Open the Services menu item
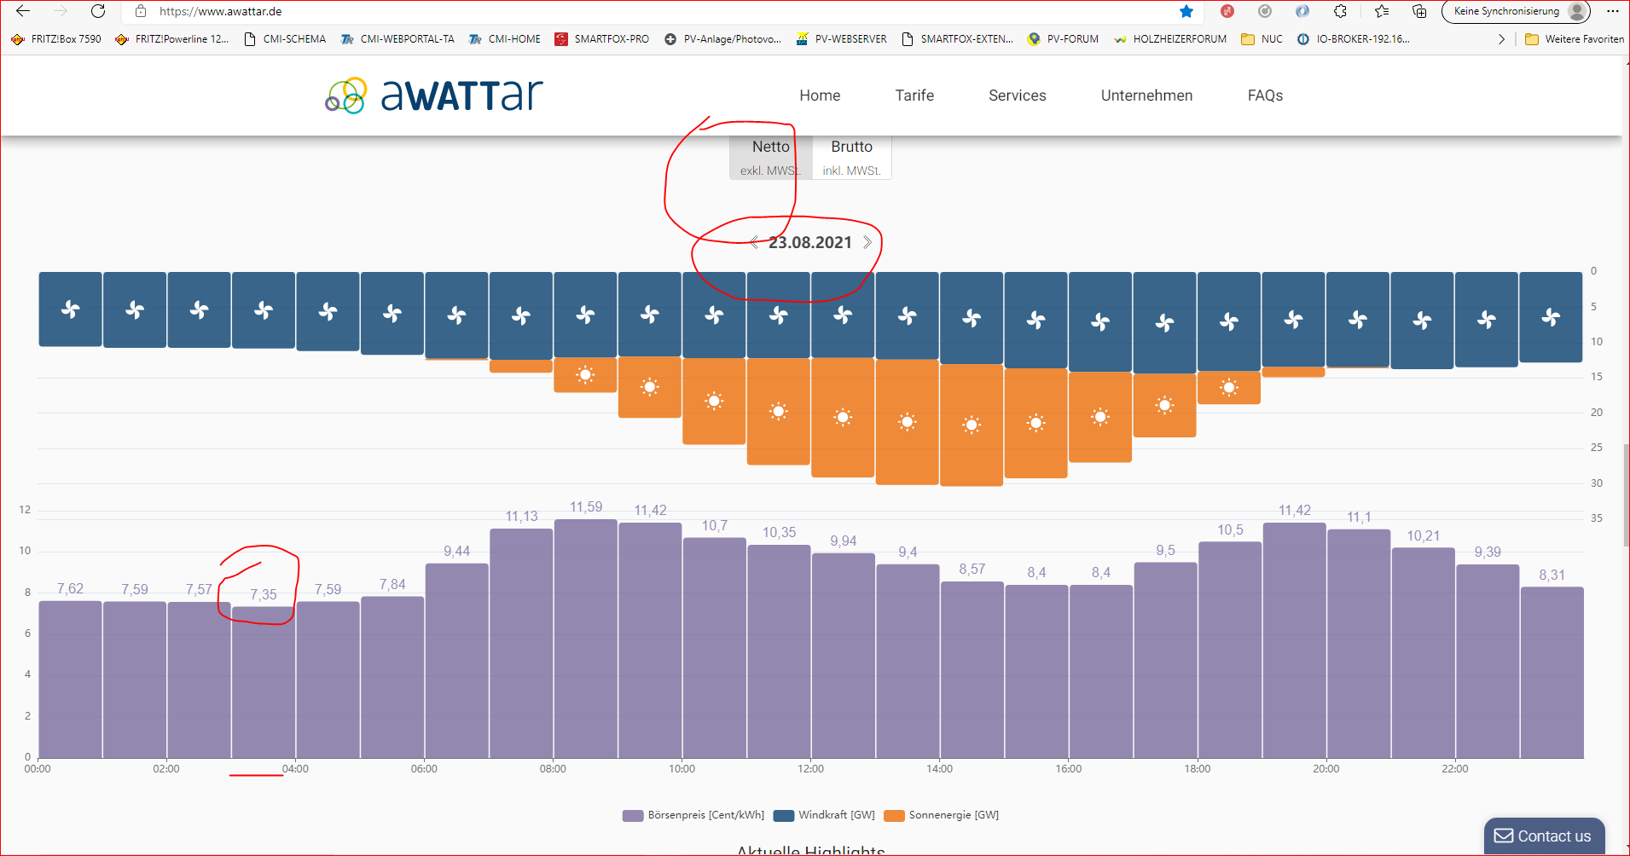The width and height of the screenshot is (1630, 856). click(1018, 95)
